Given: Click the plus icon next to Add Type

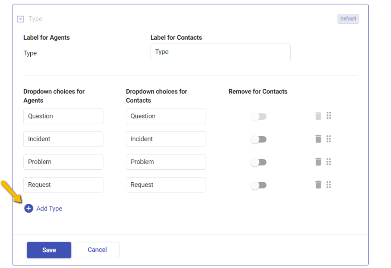Looking at the screenshot, I should pos(29,208).
